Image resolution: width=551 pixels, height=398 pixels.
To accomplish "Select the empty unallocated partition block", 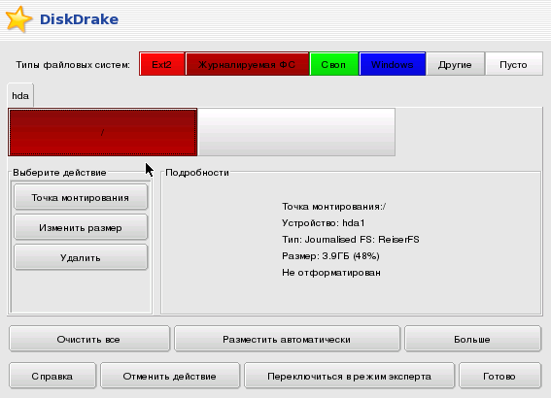I will pos(296,132).
